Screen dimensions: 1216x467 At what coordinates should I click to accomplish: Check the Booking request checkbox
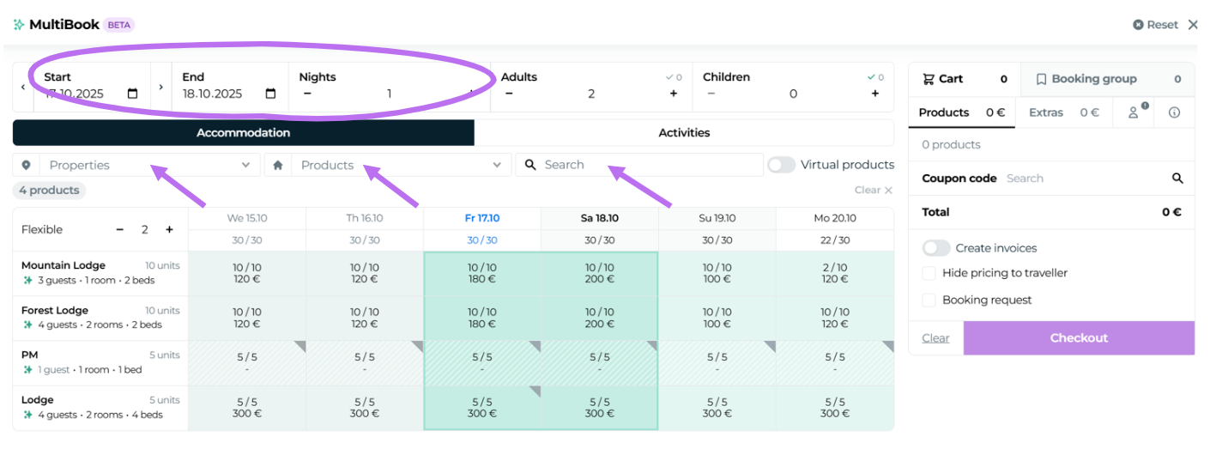(x=929, y=300)
